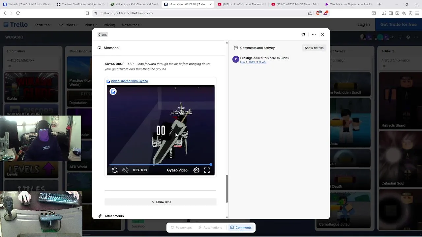
Task: Click the Gyazo logo badge on video
Action: (x=113, y=92)
